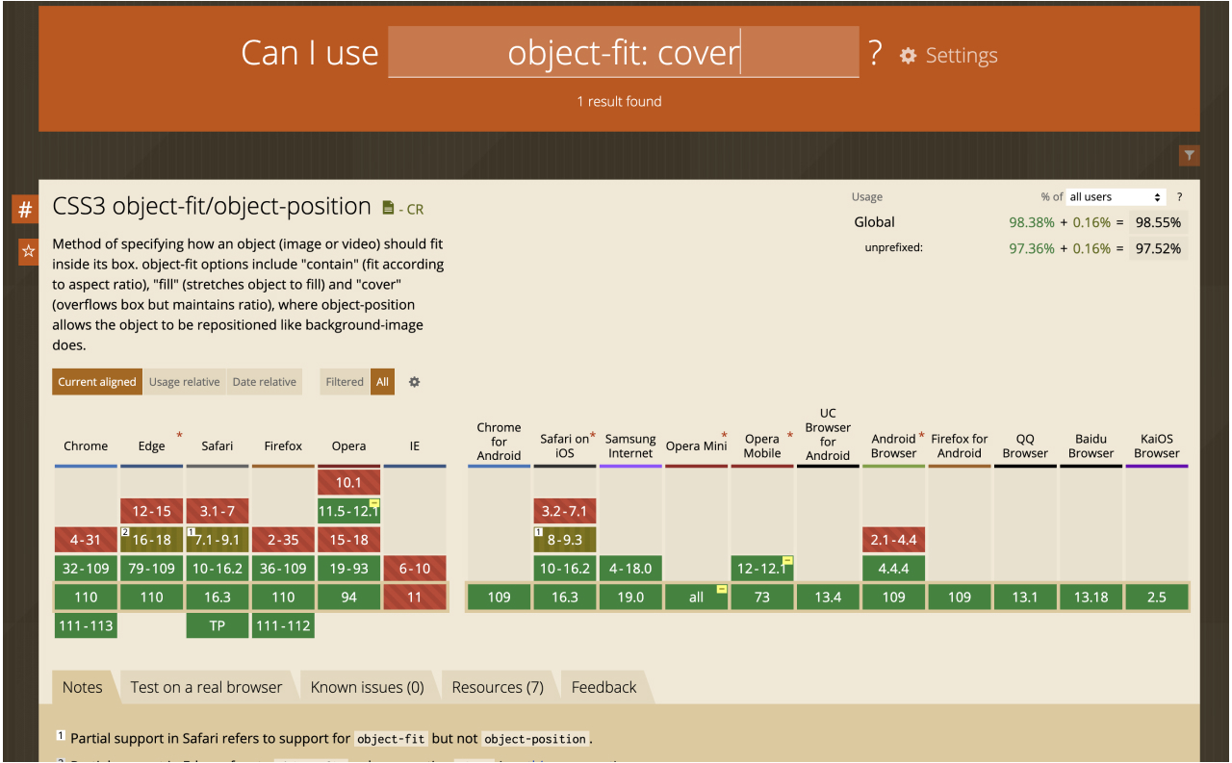Open Settings via the gear in the header
Screen dimensions: 1232x763
pyautogui.click(x=907, y=56)
